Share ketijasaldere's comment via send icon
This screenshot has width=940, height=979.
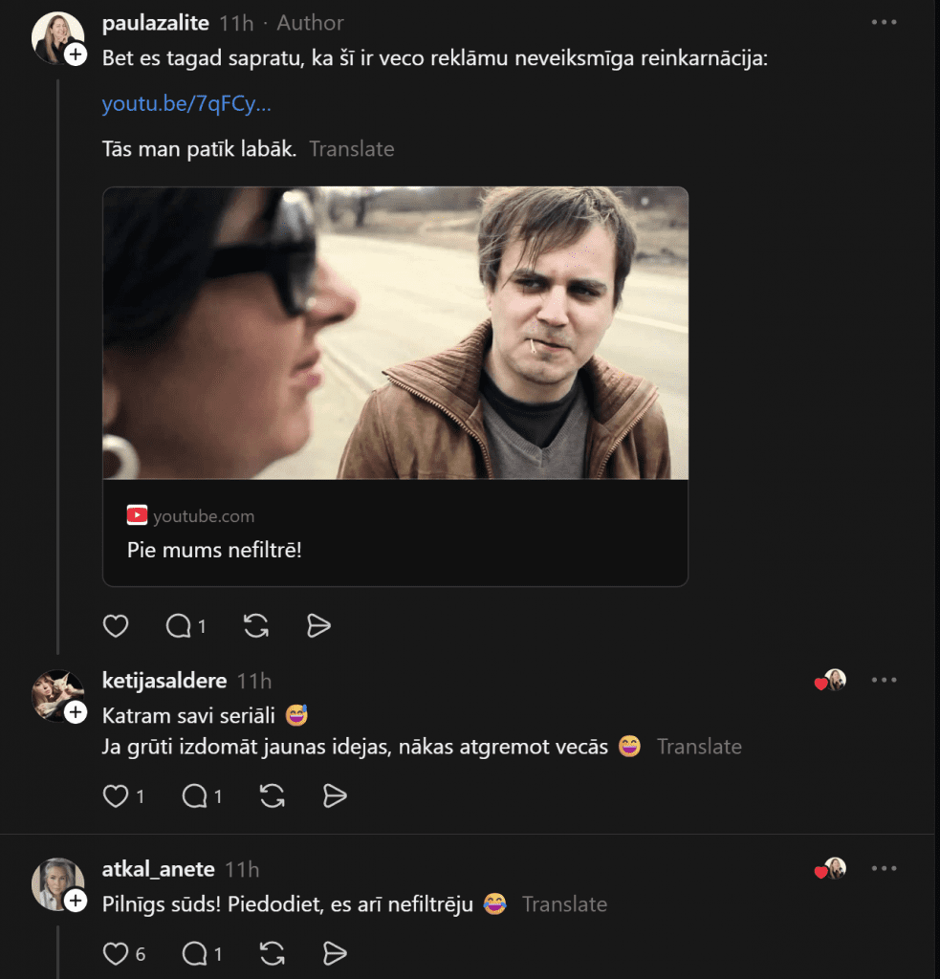(x=334, y=796)
